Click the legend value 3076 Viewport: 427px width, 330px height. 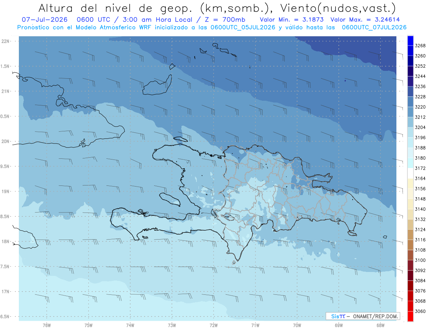[420, 291]
